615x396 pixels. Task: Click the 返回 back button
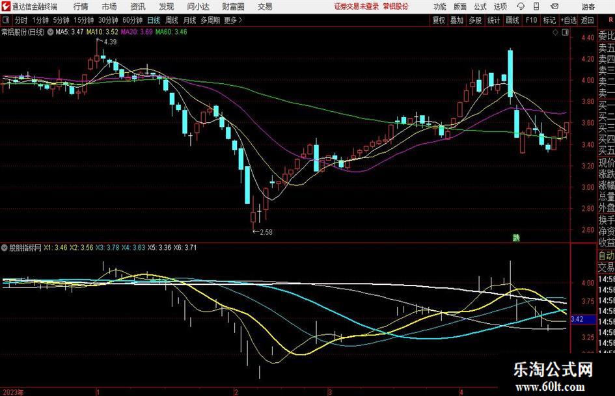[588, 20]
